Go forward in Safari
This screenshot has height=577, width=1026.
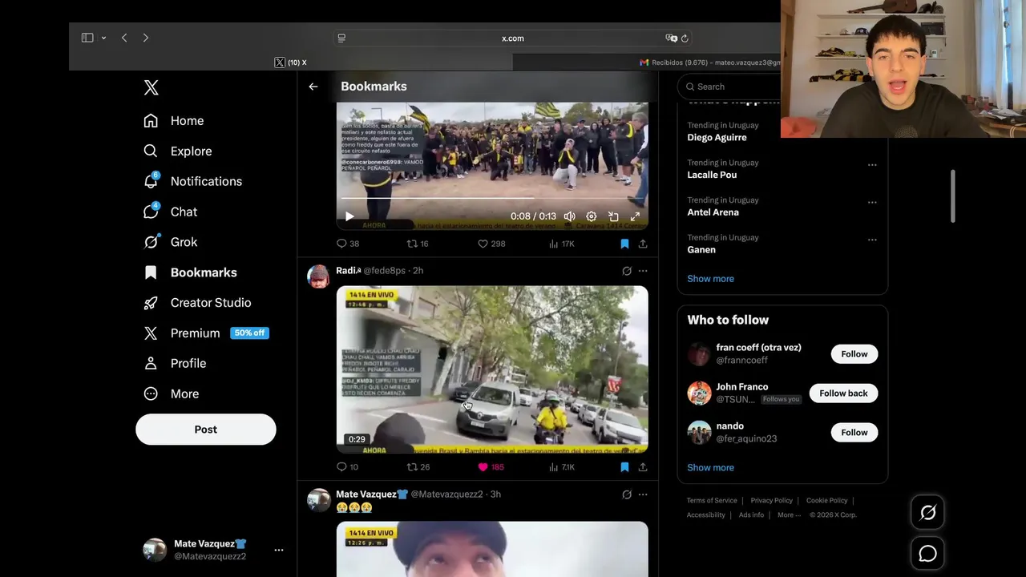click(x=145, y=38)
